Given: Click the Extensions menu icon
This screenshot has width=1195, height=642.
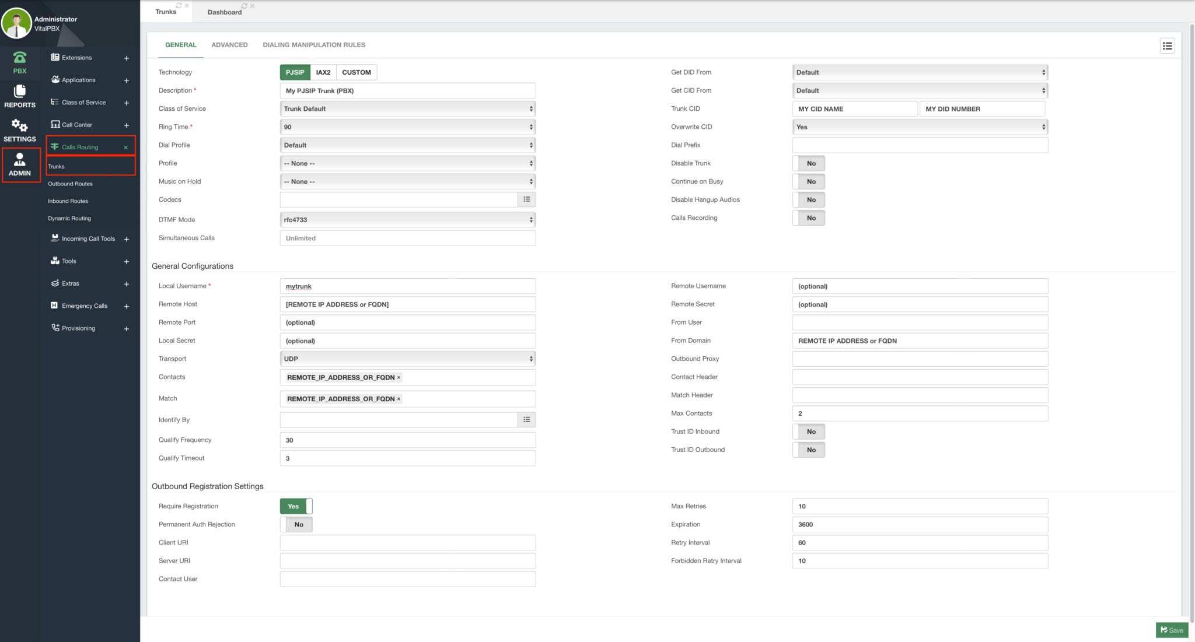Looking at the screenshot, I should click(x=55, y=58).
